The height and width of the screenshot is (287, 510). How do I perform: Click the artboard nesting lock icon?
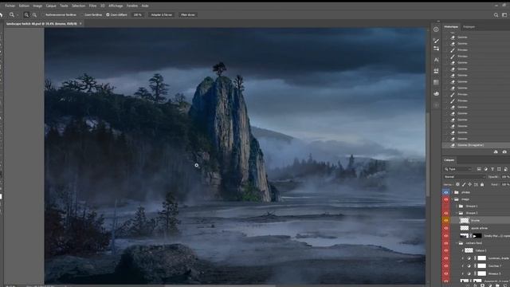pyautogui.click(x=476, y=184)
